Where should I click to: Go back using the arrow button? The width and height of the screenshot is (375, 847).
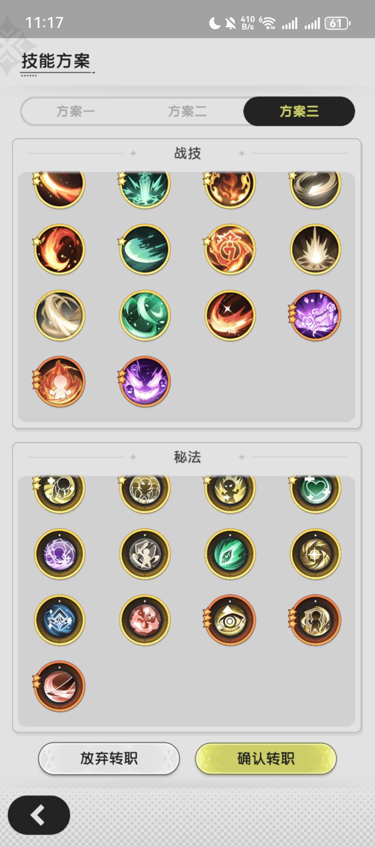[39, 815]
